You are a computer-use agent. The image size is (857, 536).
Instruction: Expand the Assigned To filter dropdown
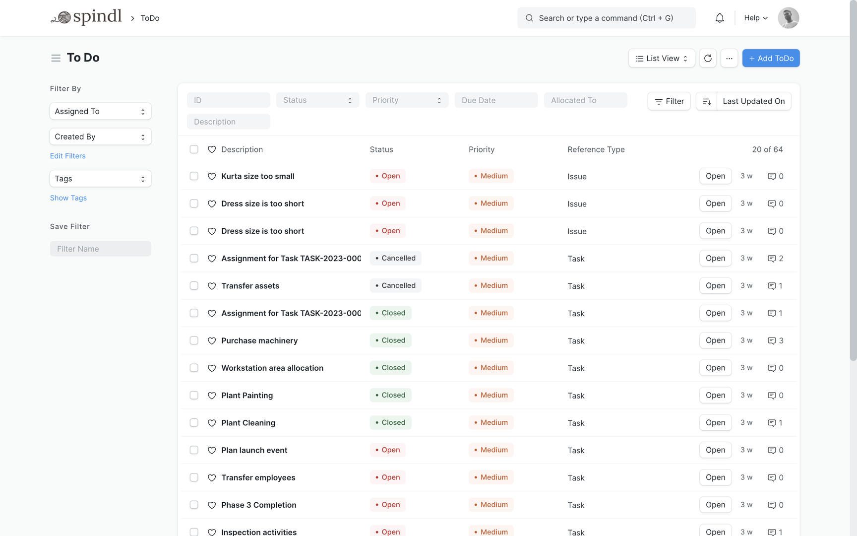click(x=100, y=111)
